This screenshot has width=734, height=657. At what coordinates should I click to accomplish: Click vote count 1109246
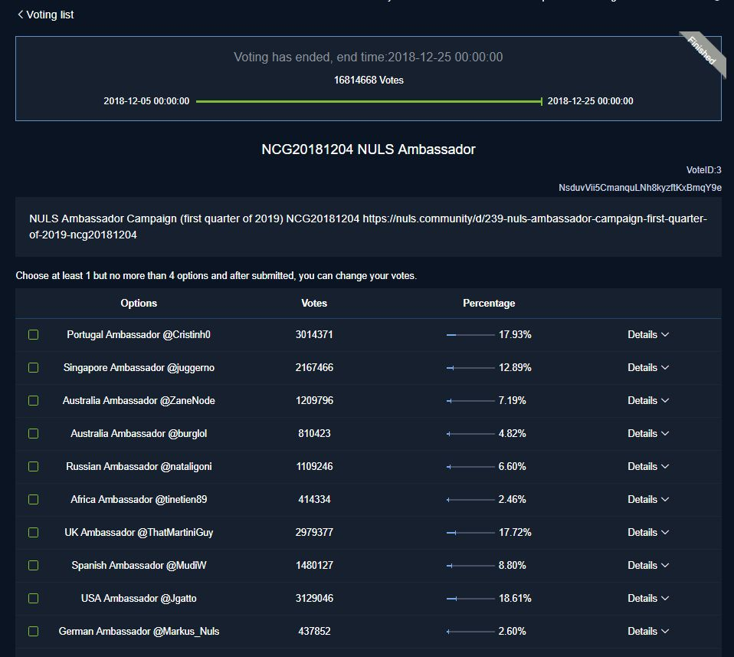coord(314,466)
